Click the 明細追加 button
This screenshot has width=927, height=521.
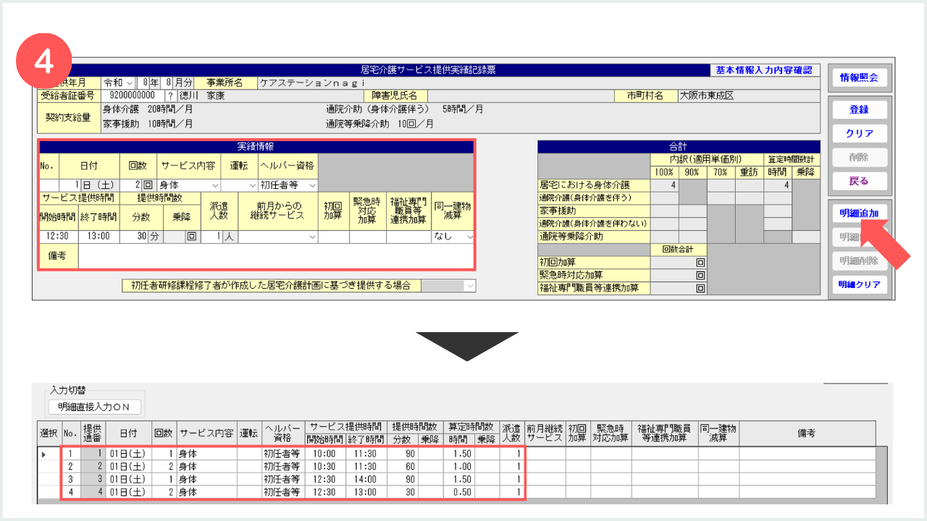coord(859,213)
